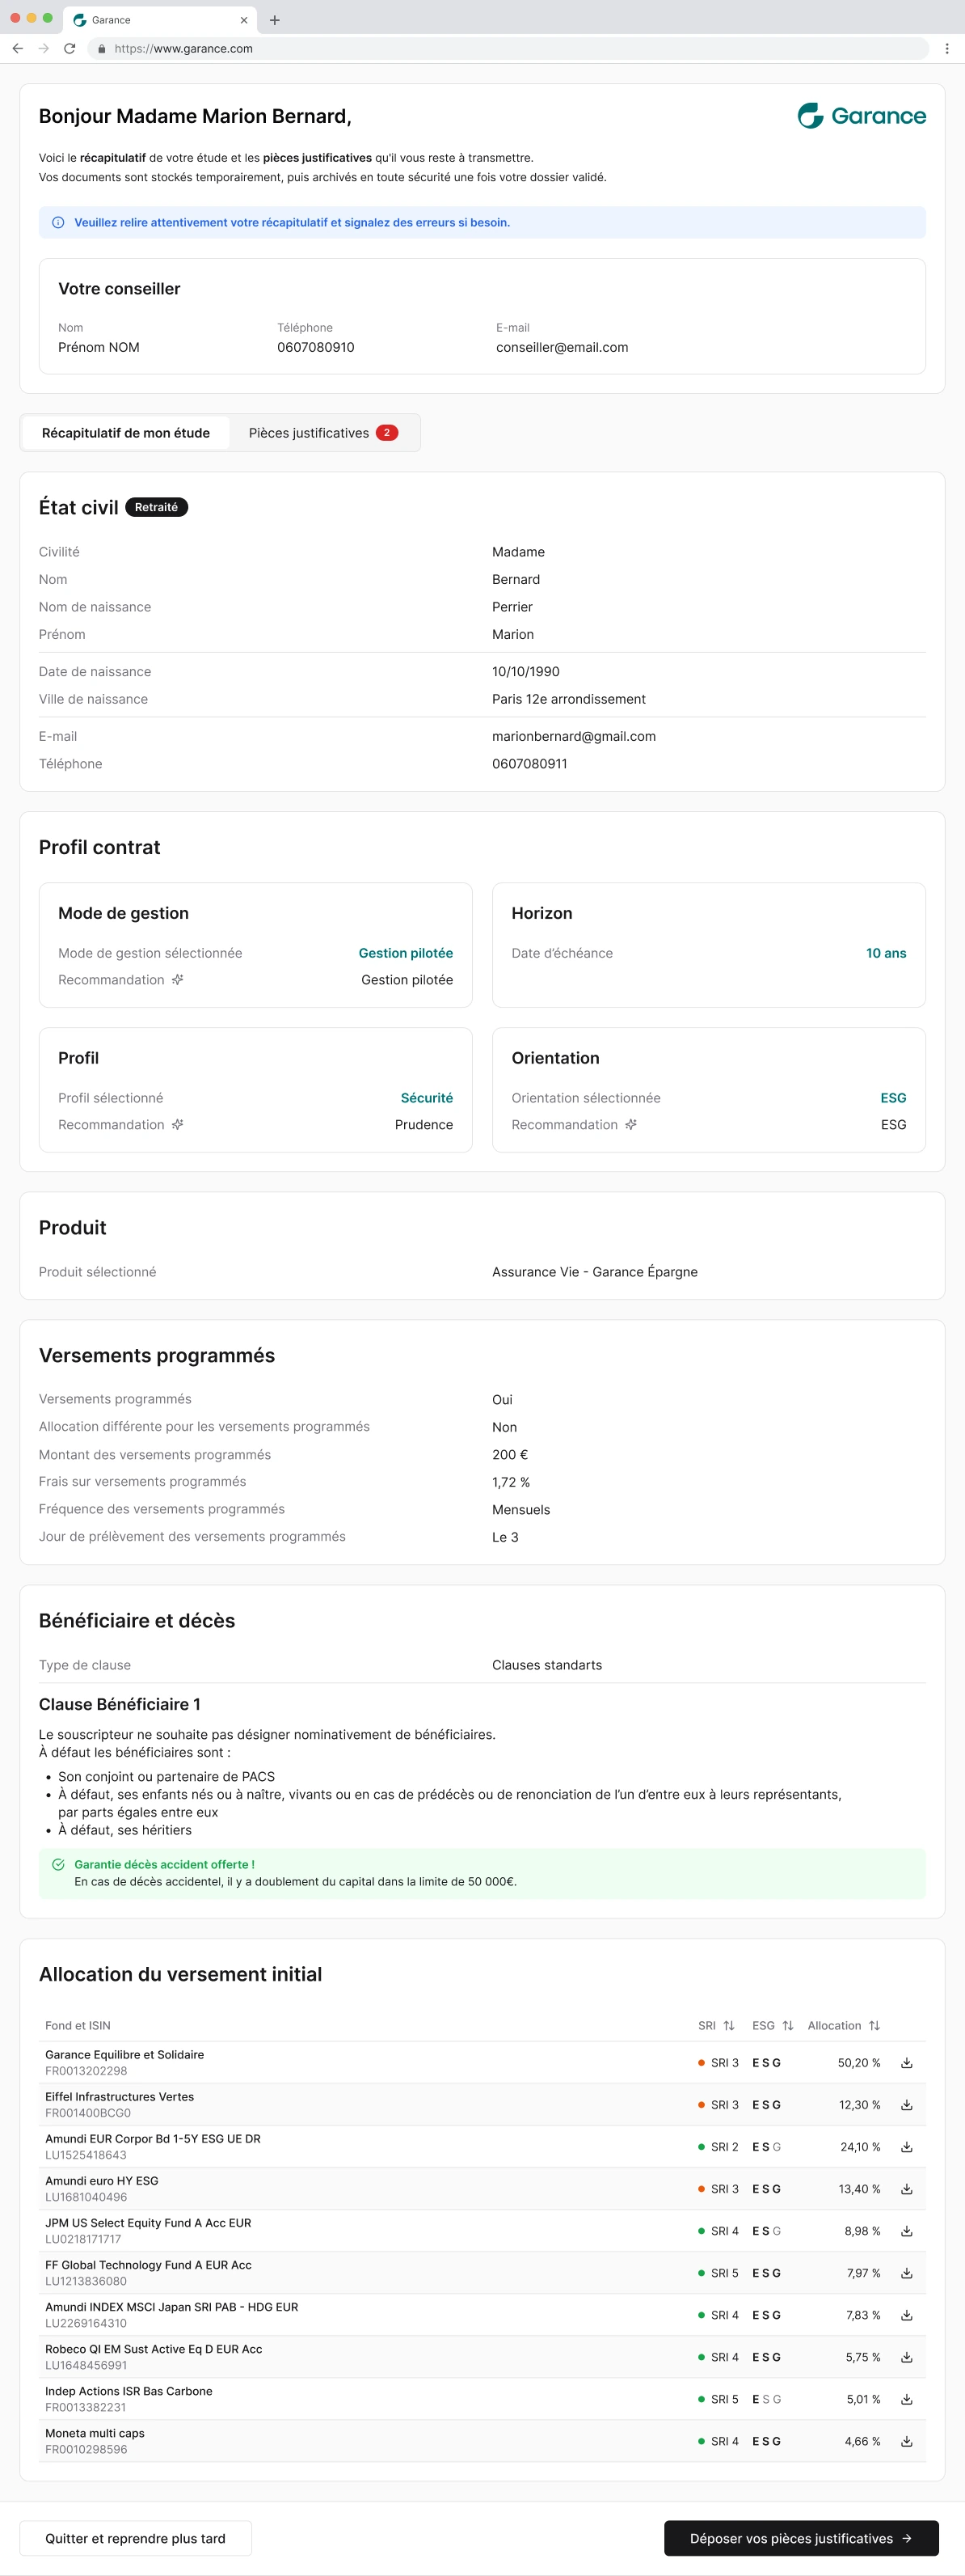Image resolution: width=965 pixels, height=2576 pixels.
Task: Switch to Pièces justificatives tab
Action: 323,433
